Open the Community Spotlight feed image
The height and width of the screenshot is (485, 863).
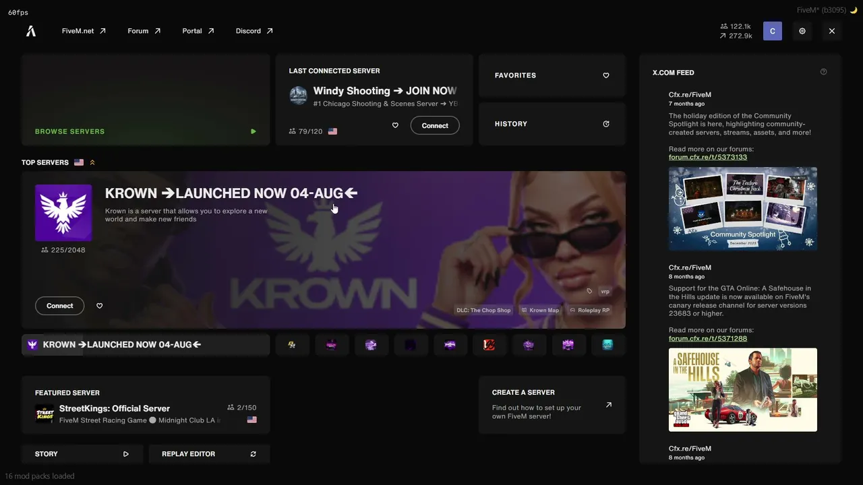point(743,209)
